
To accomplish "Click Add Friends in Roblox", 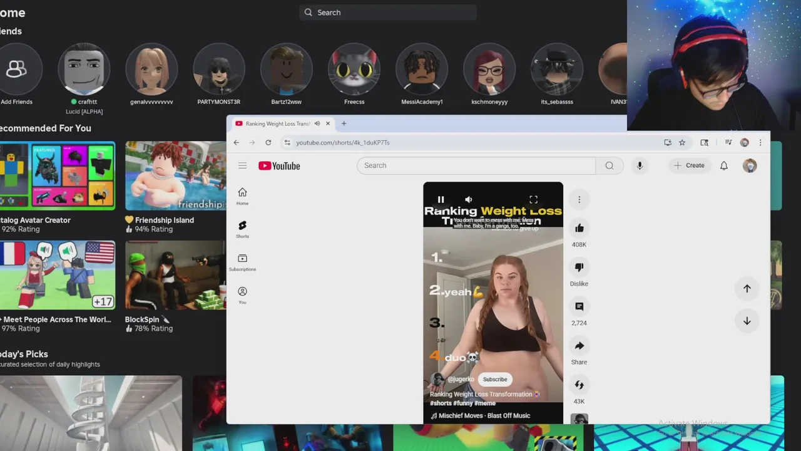I will click(16, 69).
